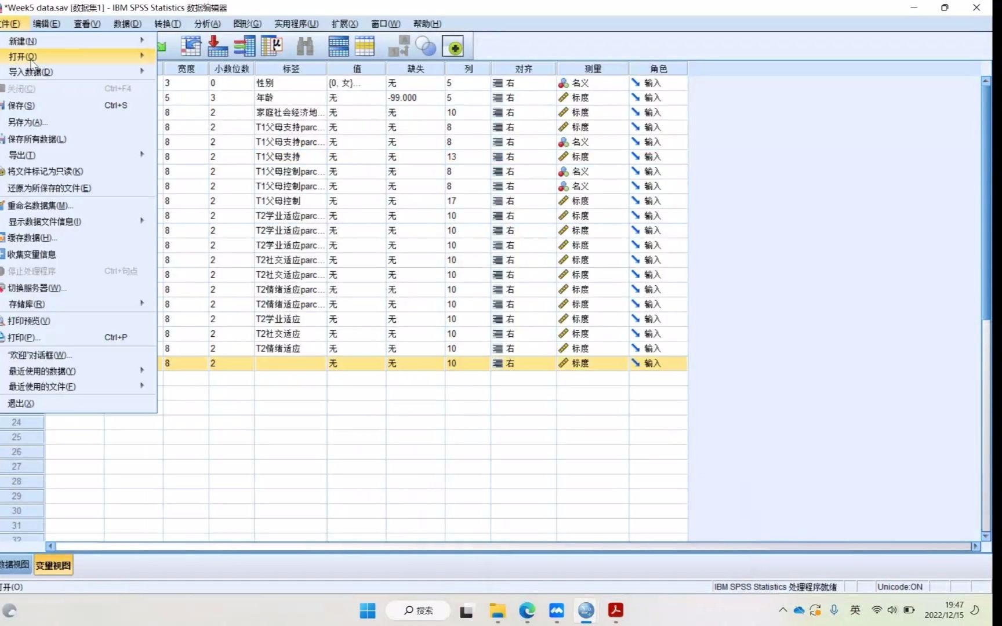Click the align icon in the 年龄 row
1002x626 pixels.
[x=498, y=97]
